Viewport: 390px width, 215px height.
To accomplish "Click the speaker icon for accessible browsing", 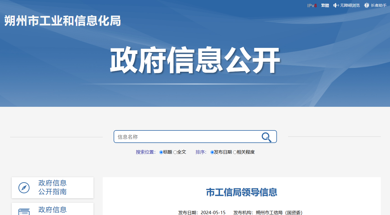I will [x=336, y=5].
